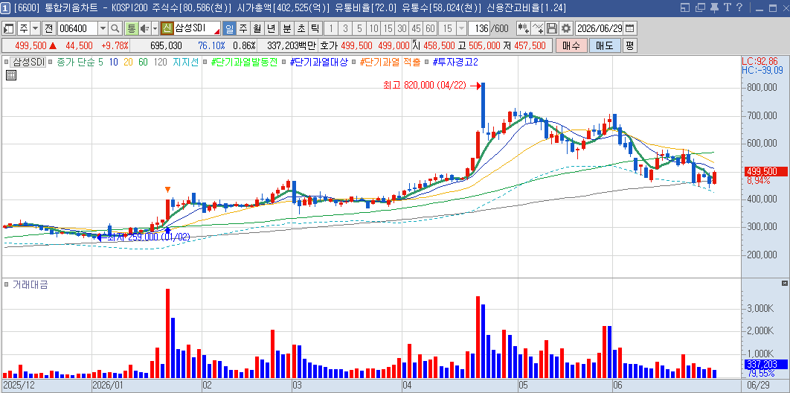Screen dimensions: 790x393
Task: Click the blue 매도 sell button
Action: [605, 45]
